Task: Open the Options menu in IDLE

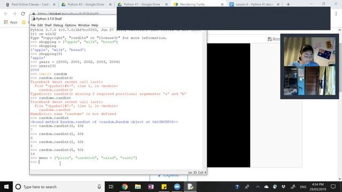Action: (x=71, y=25)
